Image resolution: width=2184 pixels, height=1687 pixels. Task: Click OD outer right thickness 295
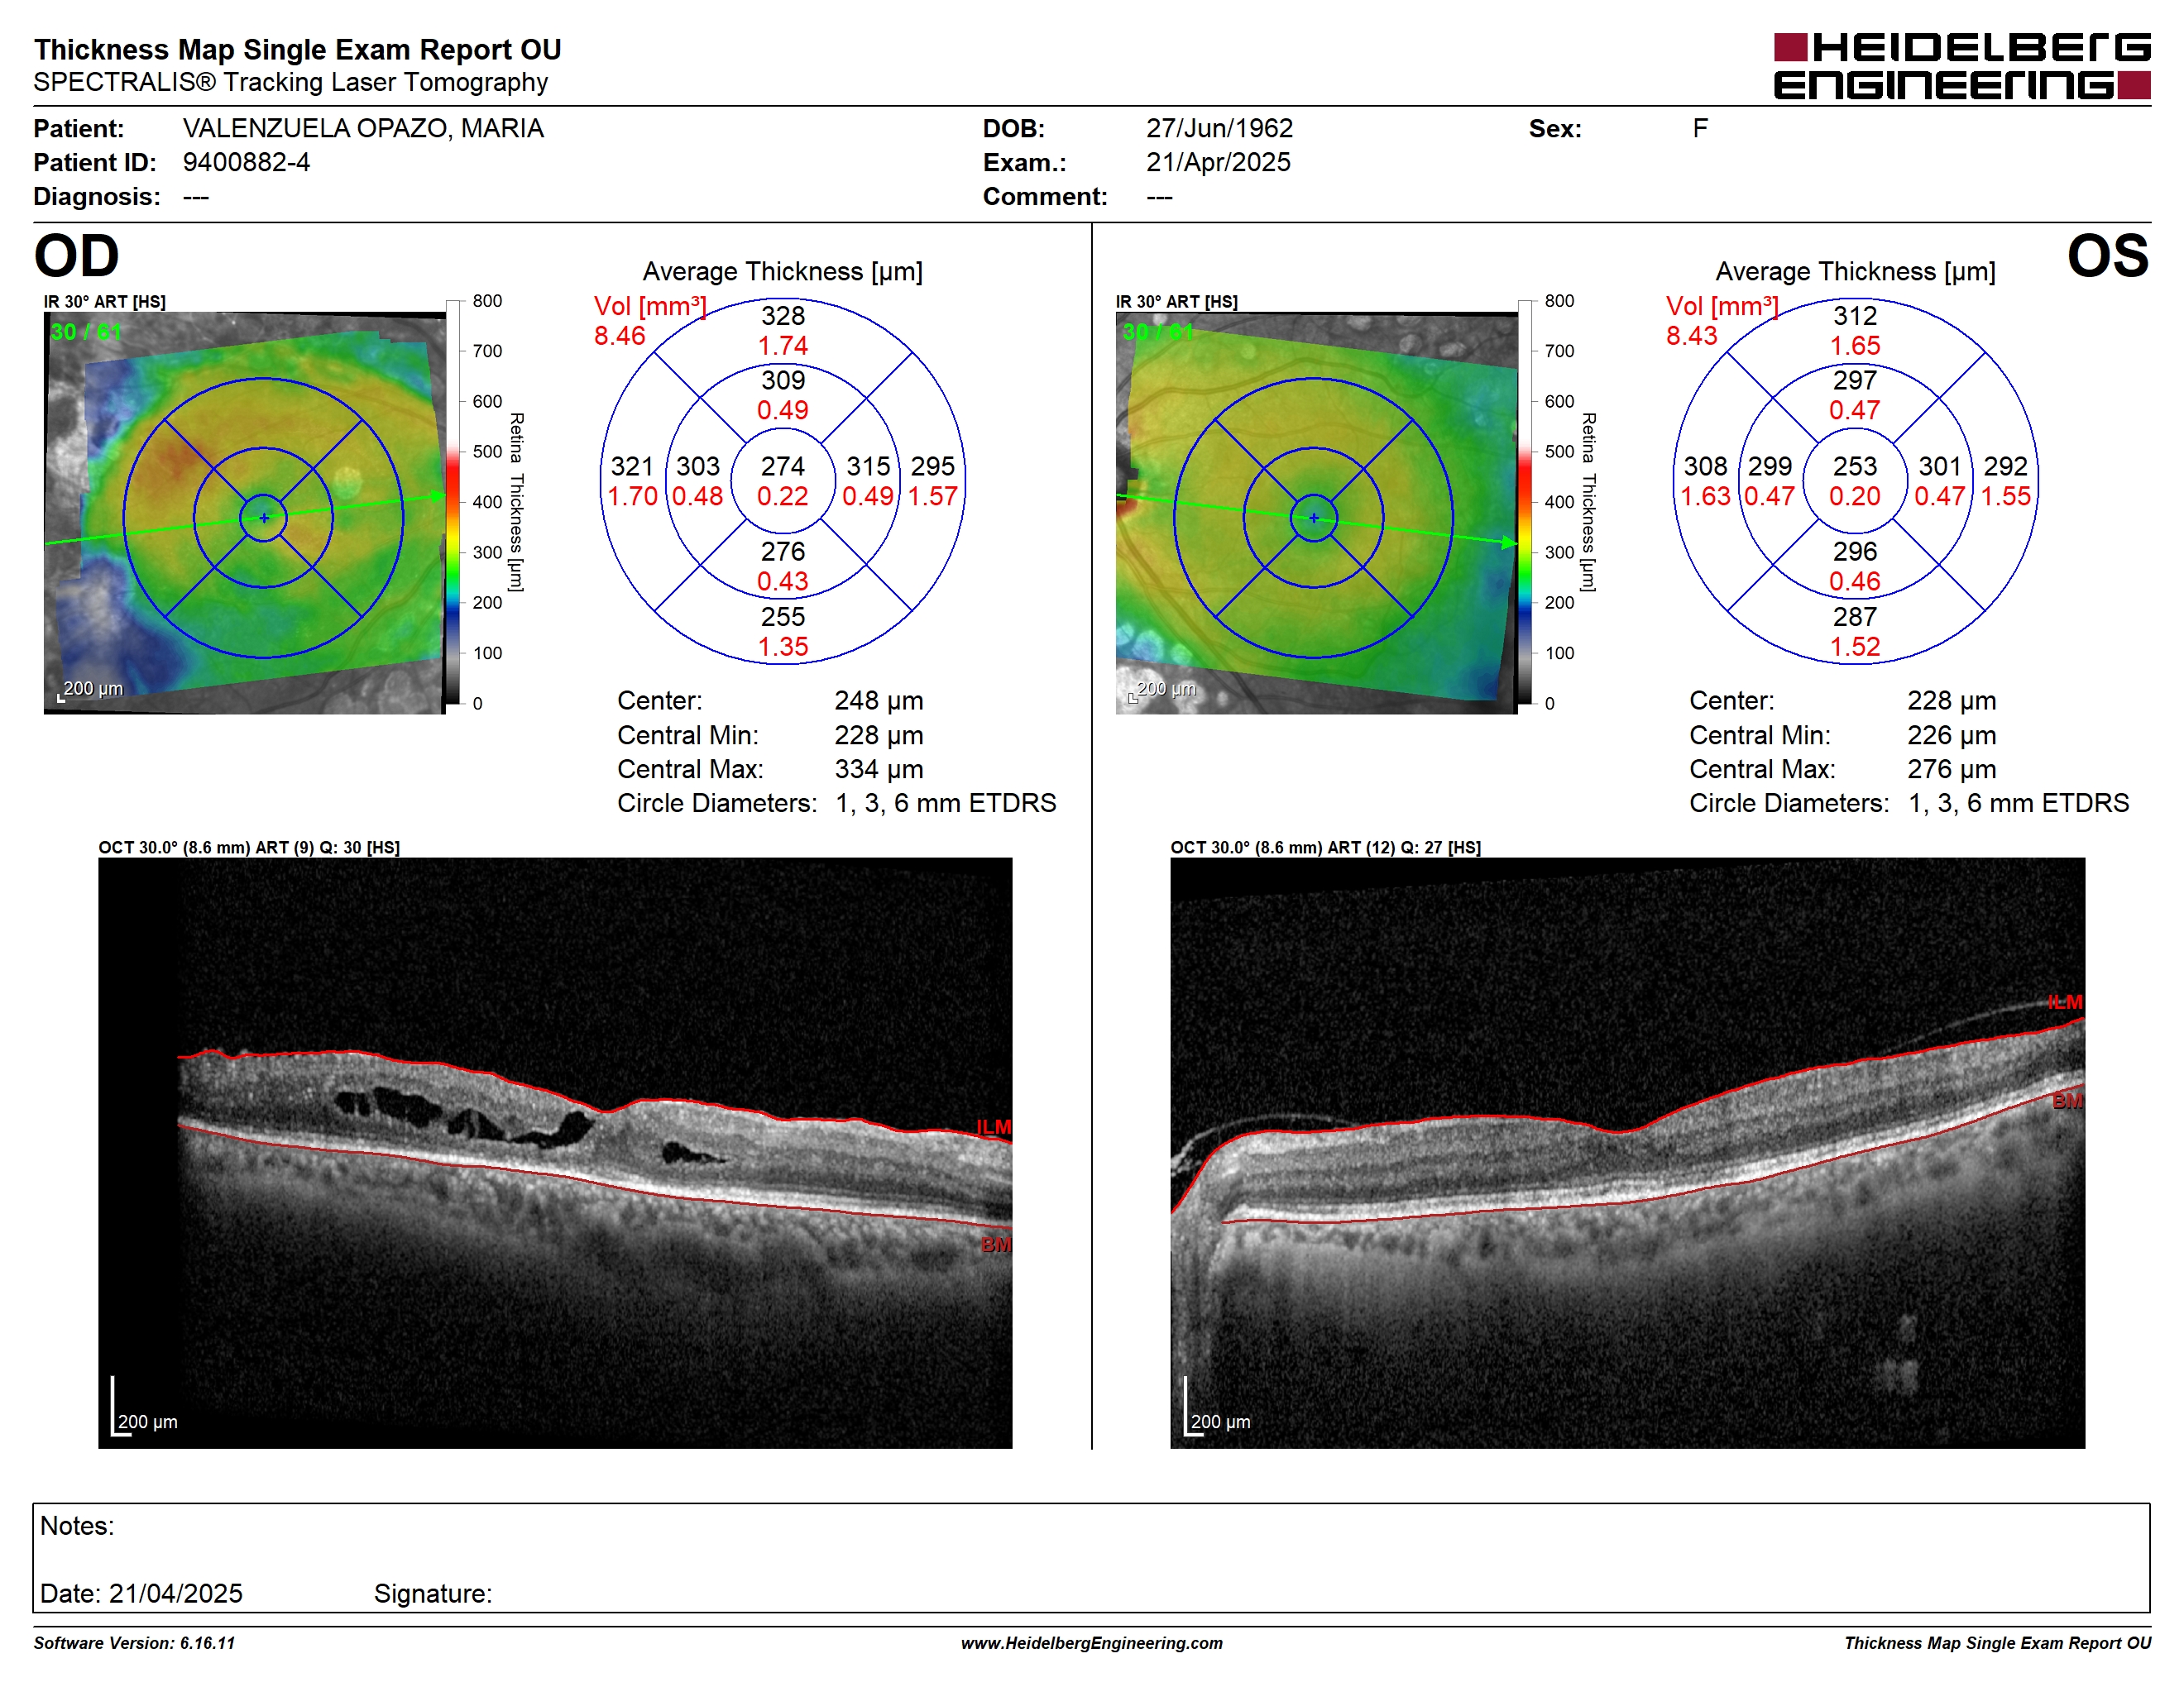pos(933,466)
